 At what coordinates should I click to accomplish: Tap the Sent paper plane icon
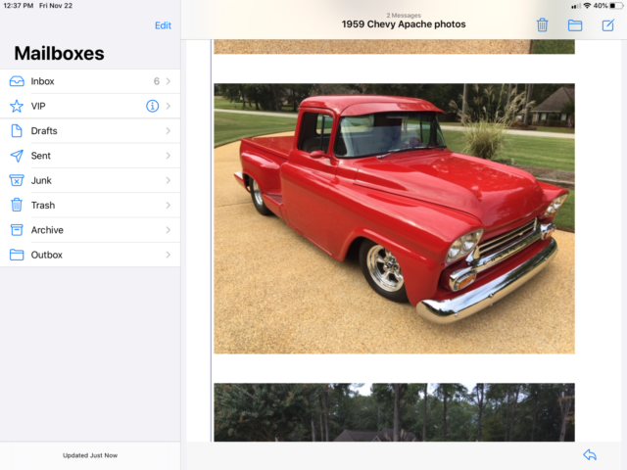[17, 156]
